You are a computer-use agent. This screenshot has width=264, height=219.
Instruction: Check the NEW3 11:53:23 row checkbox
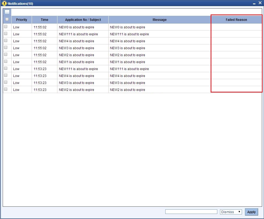pos(6,82)
